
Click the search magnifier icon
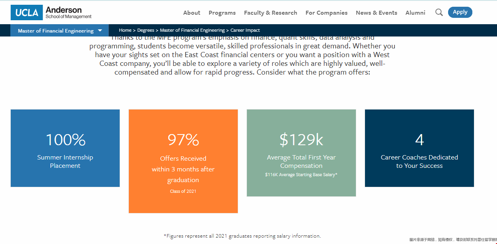click(x=439, y=12)
